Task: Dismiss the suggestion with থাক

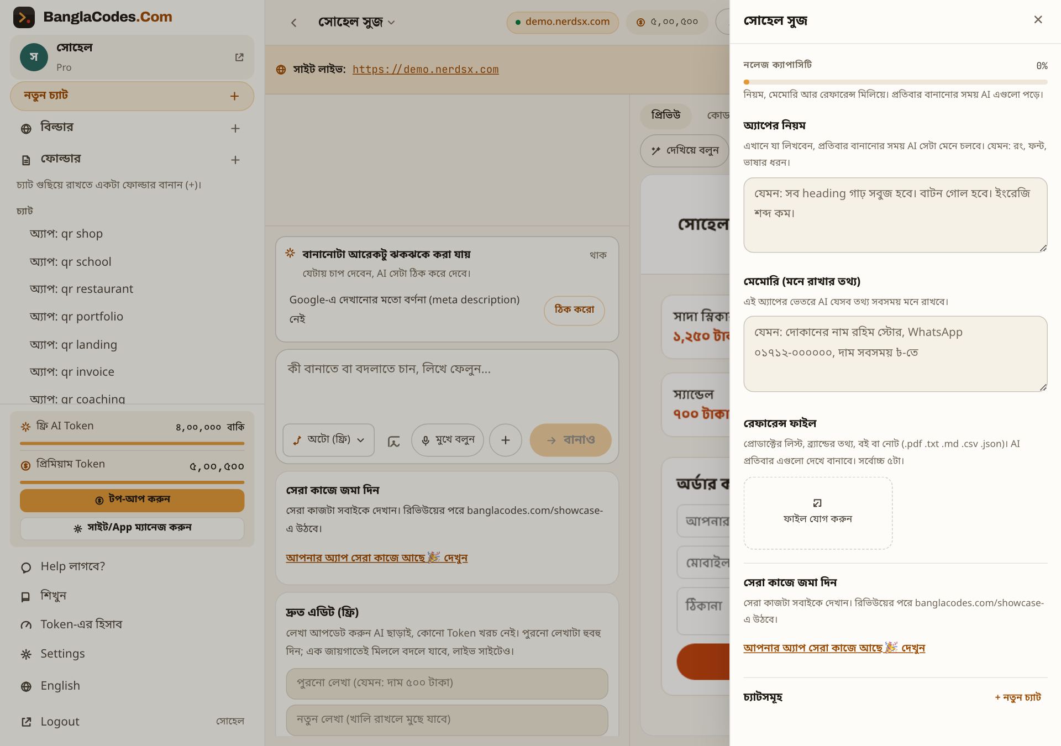Action: pyautogui.click(x=598, y=255)
